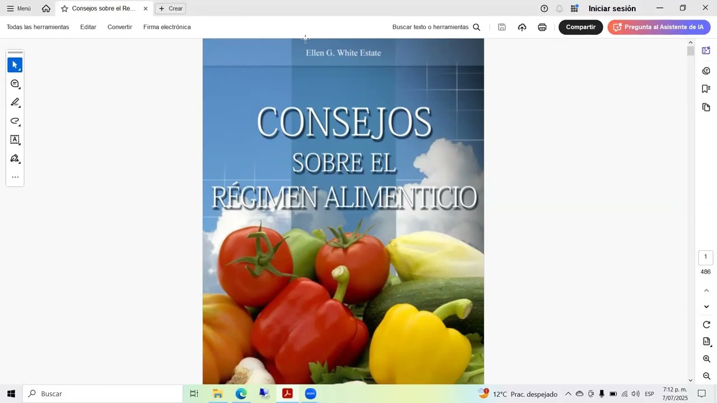This screenshot has height=403, width=717.
Task: Star the Consejos sobre el Re... document tab
Action: (x=64, y=8)
